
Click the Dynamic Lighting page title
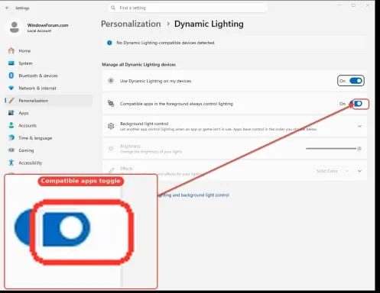pyautogui.click(x=209, y=24)
